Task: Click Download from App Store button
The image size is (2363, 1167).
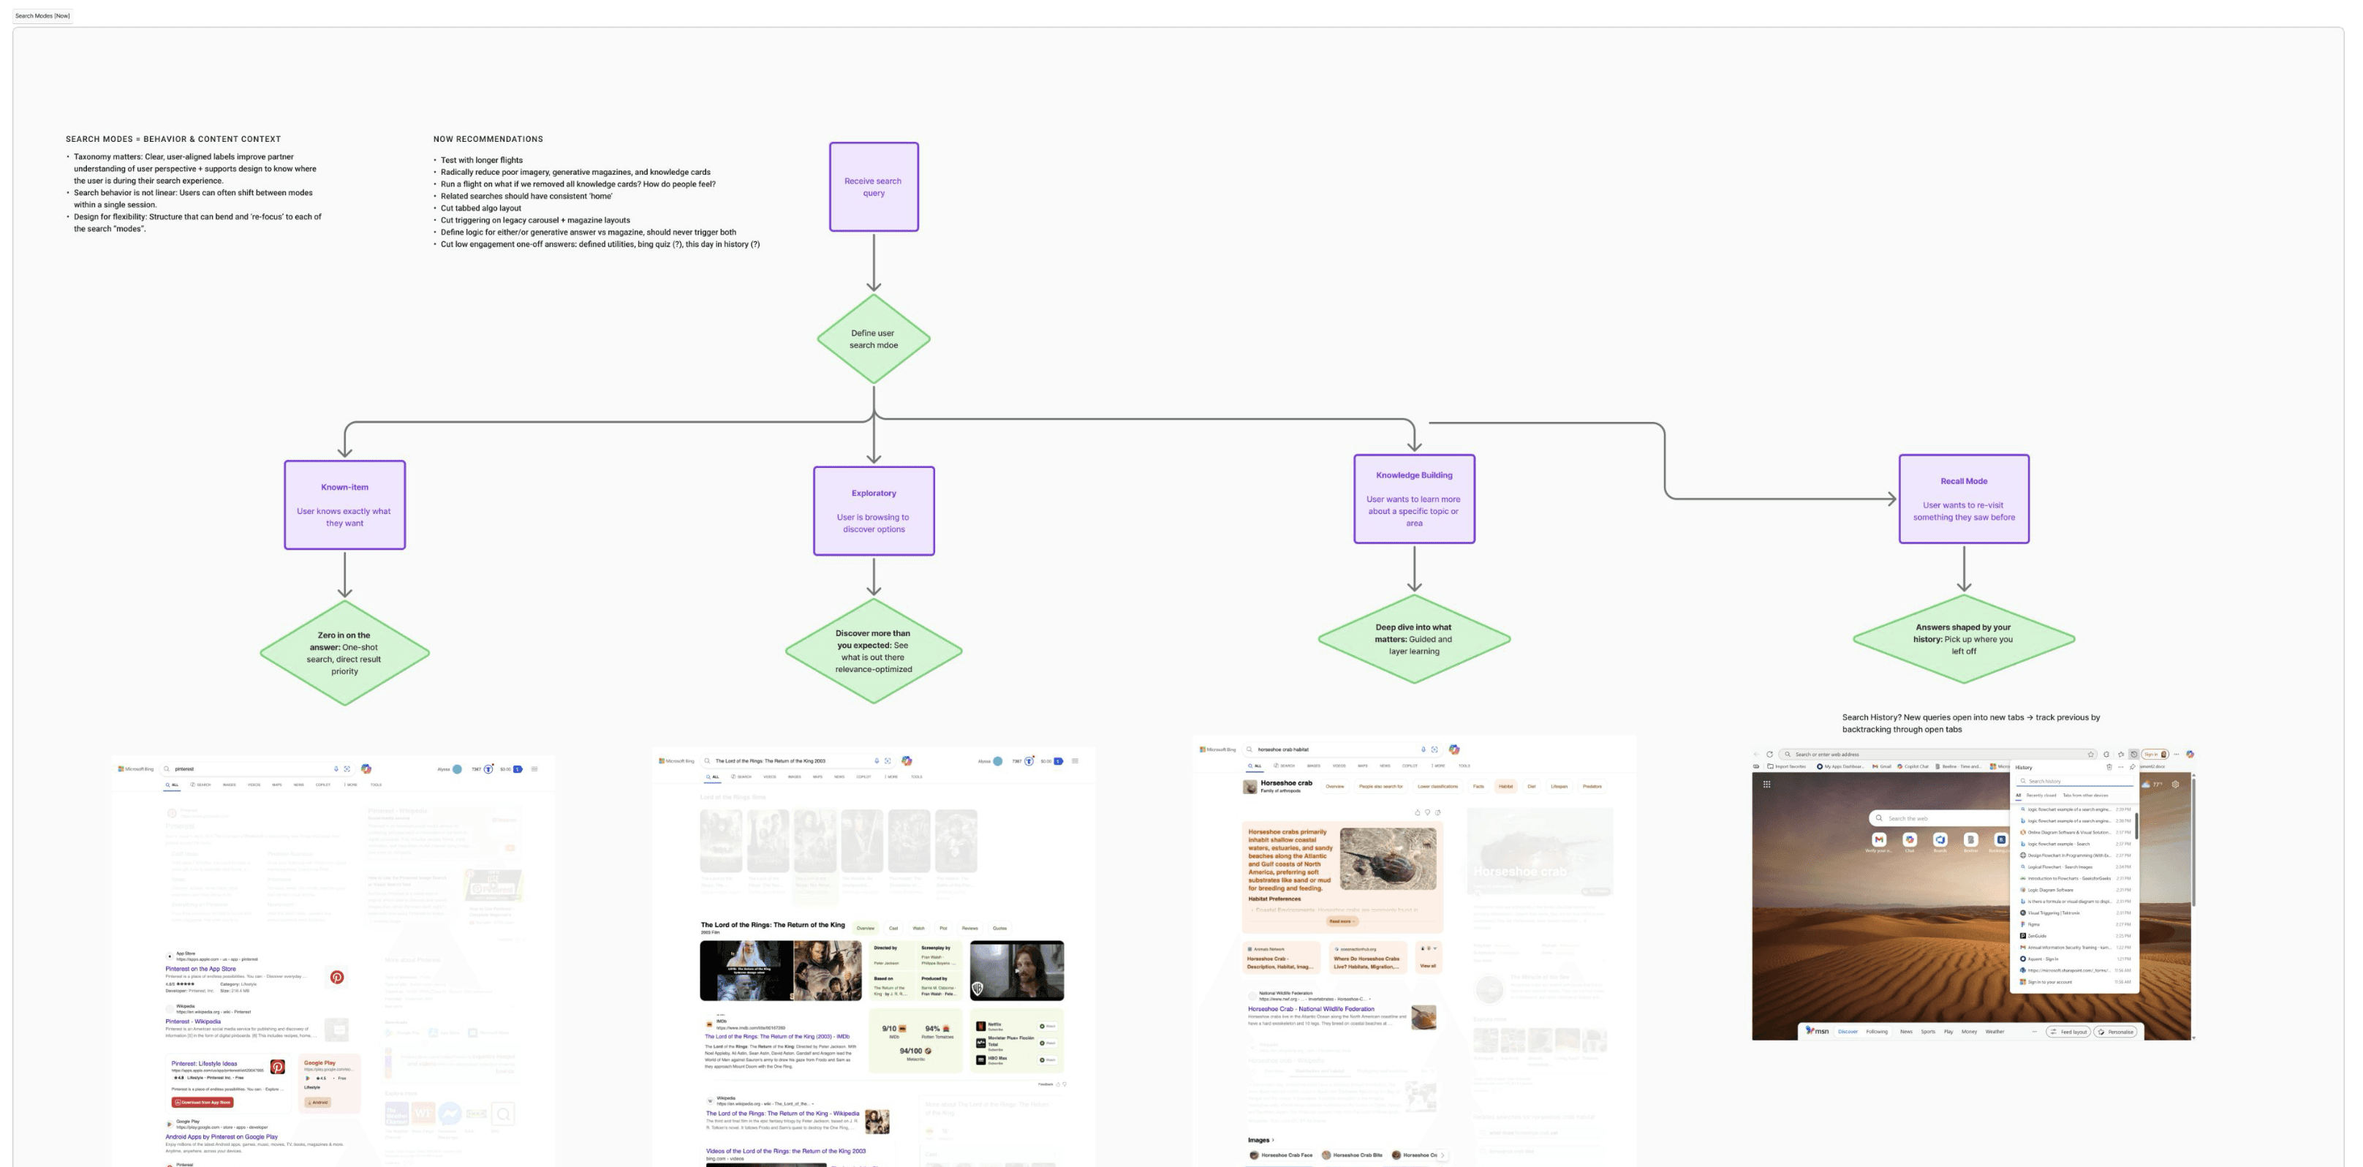Action: (x=203, y=1102)
